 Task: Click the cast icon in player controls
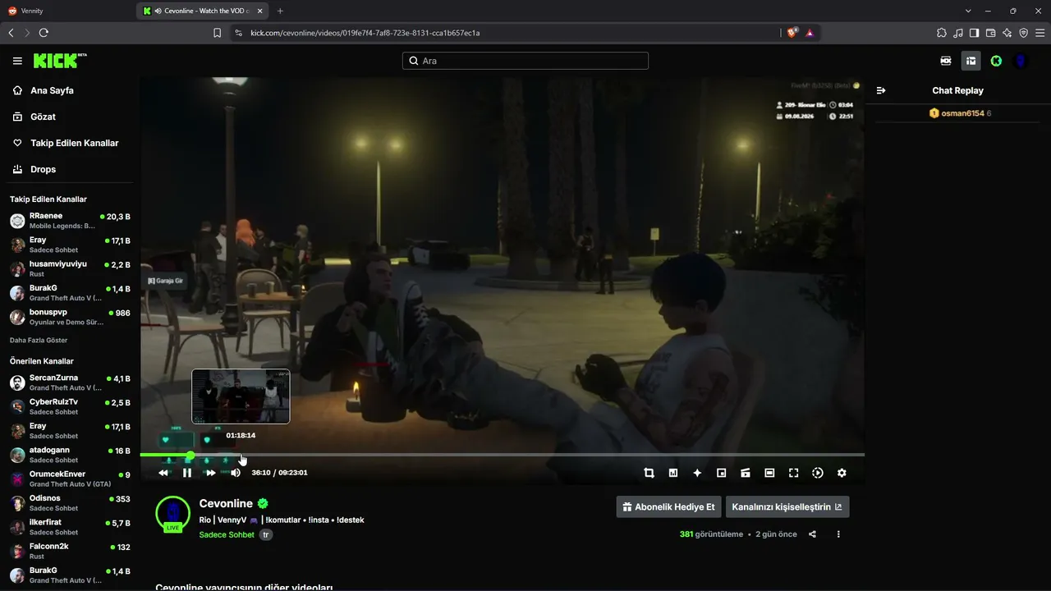[746, 473]
